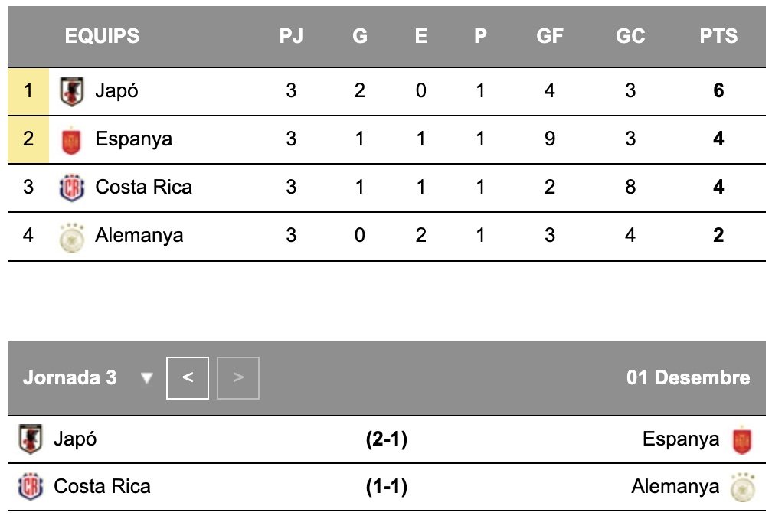Click Costa Rica crest in match list
Viewport: 772px width, 519px height.
31,487
